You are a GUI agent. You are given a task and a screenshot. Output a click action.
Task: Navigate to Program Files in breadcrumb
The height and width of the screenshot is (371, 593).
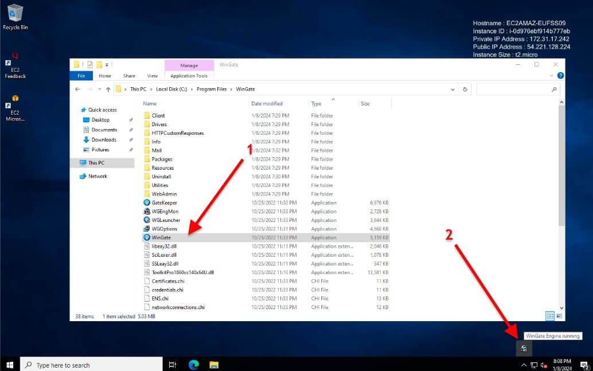[x=212, y=89]
